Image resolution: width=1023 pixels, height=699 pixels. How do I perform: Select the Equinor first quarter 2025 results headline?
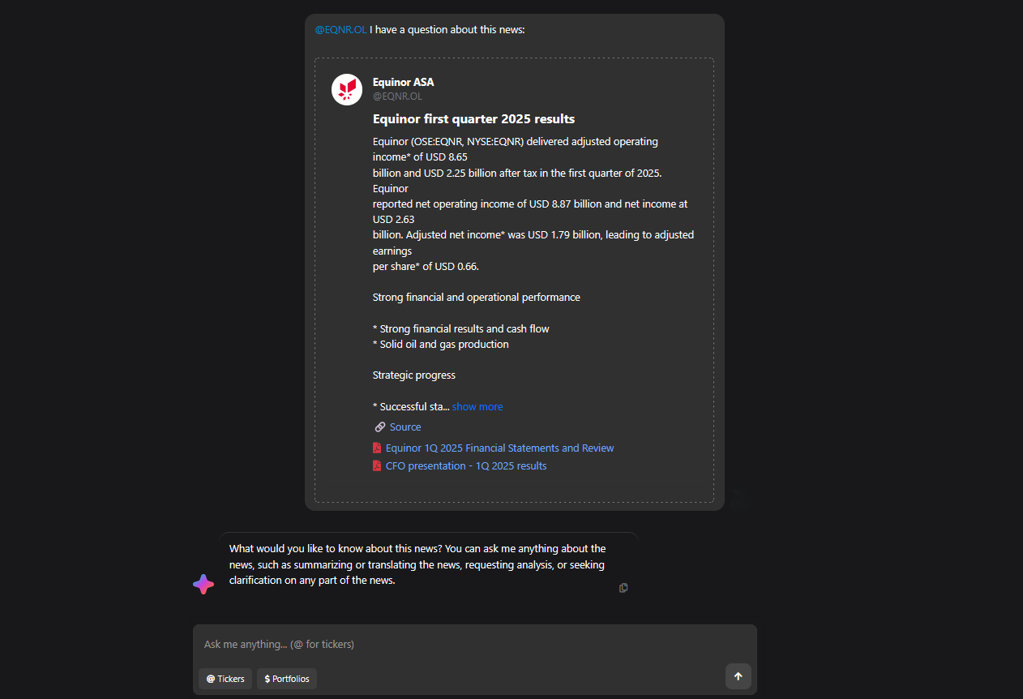pyautogui.click(x=473, y=118)
